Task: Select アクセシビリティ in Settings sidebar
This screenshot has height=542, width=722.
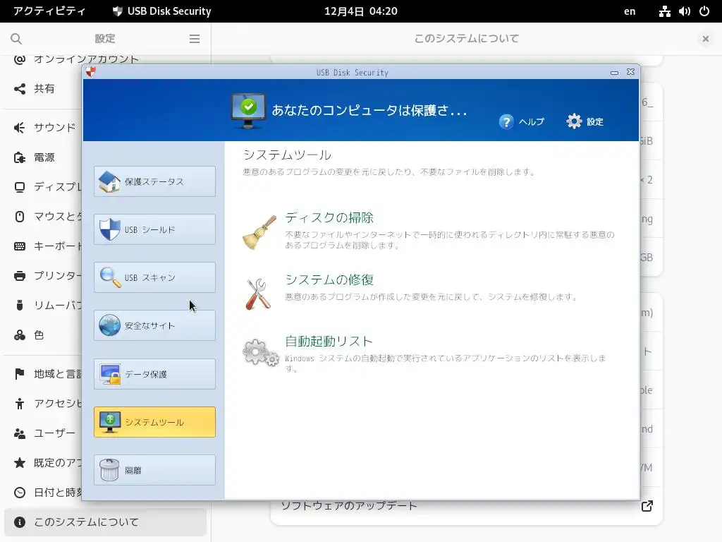Action: pyautogui.click(x=44, y=404)
